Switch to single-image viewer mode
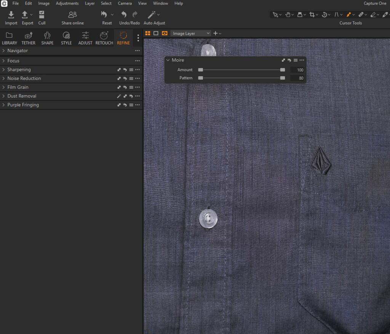Viewport: 390px width, 334px height. coord(156,34)
